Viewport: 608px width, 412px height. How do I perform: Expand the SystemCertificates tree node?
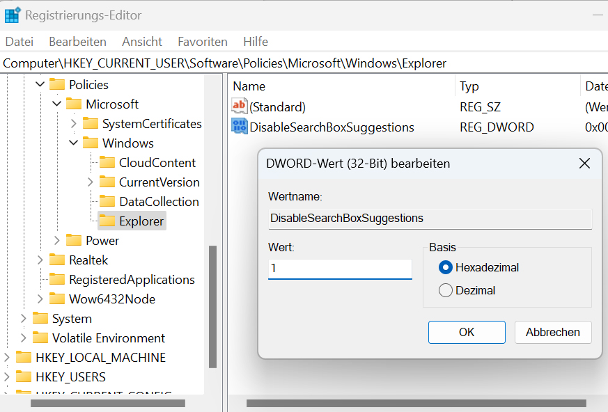coord(74,124)
